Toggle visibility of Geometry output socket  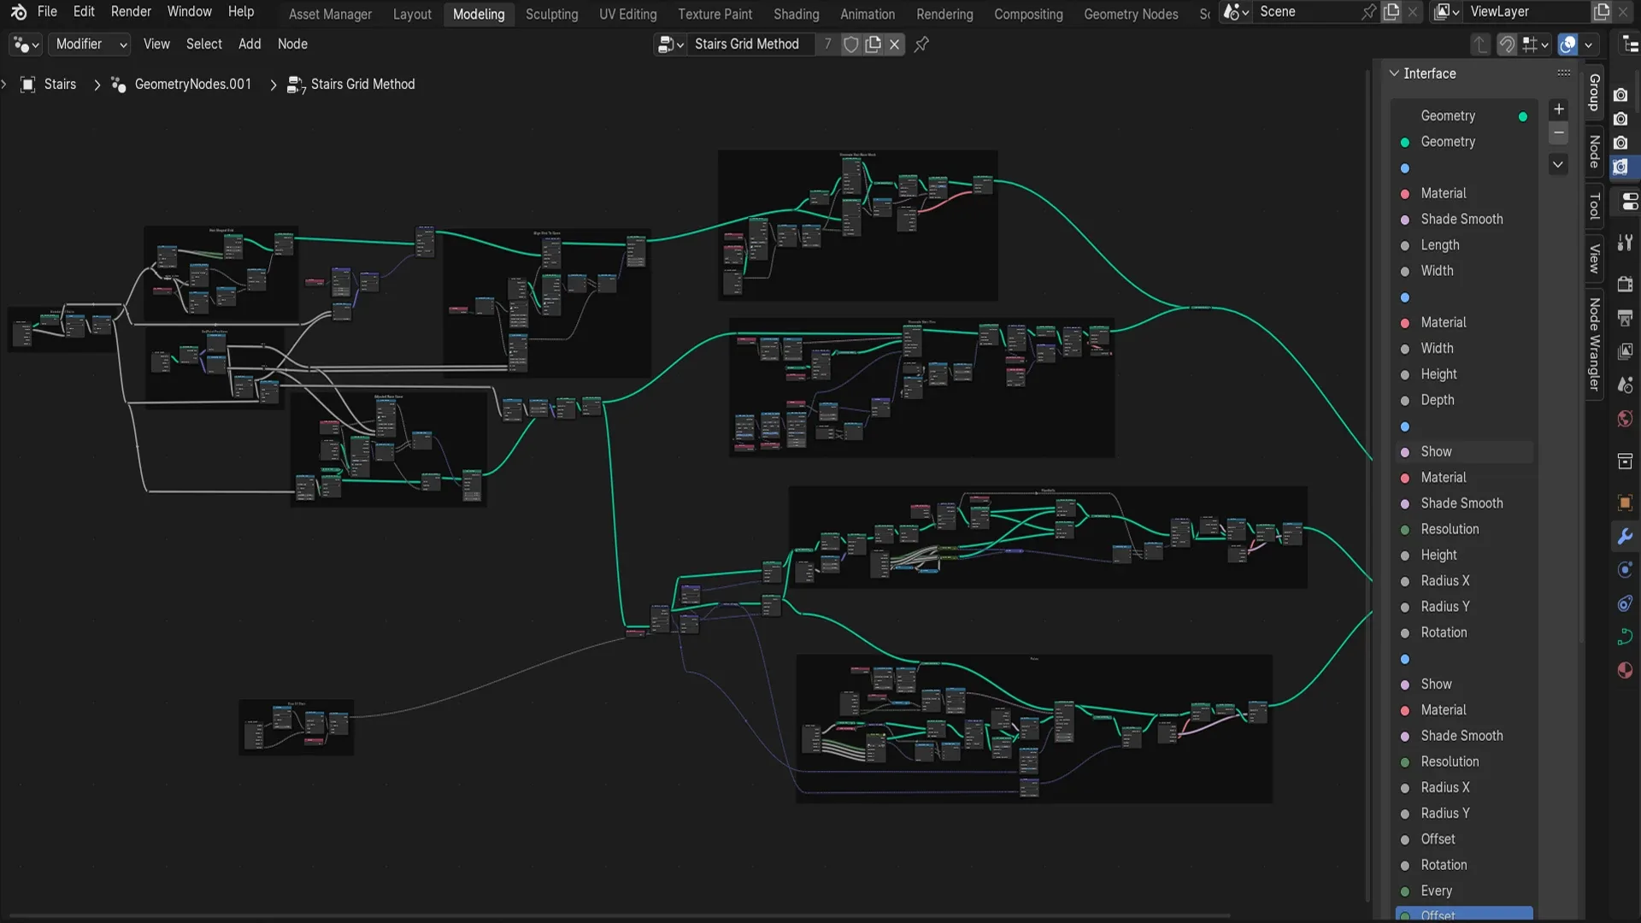1523,115
